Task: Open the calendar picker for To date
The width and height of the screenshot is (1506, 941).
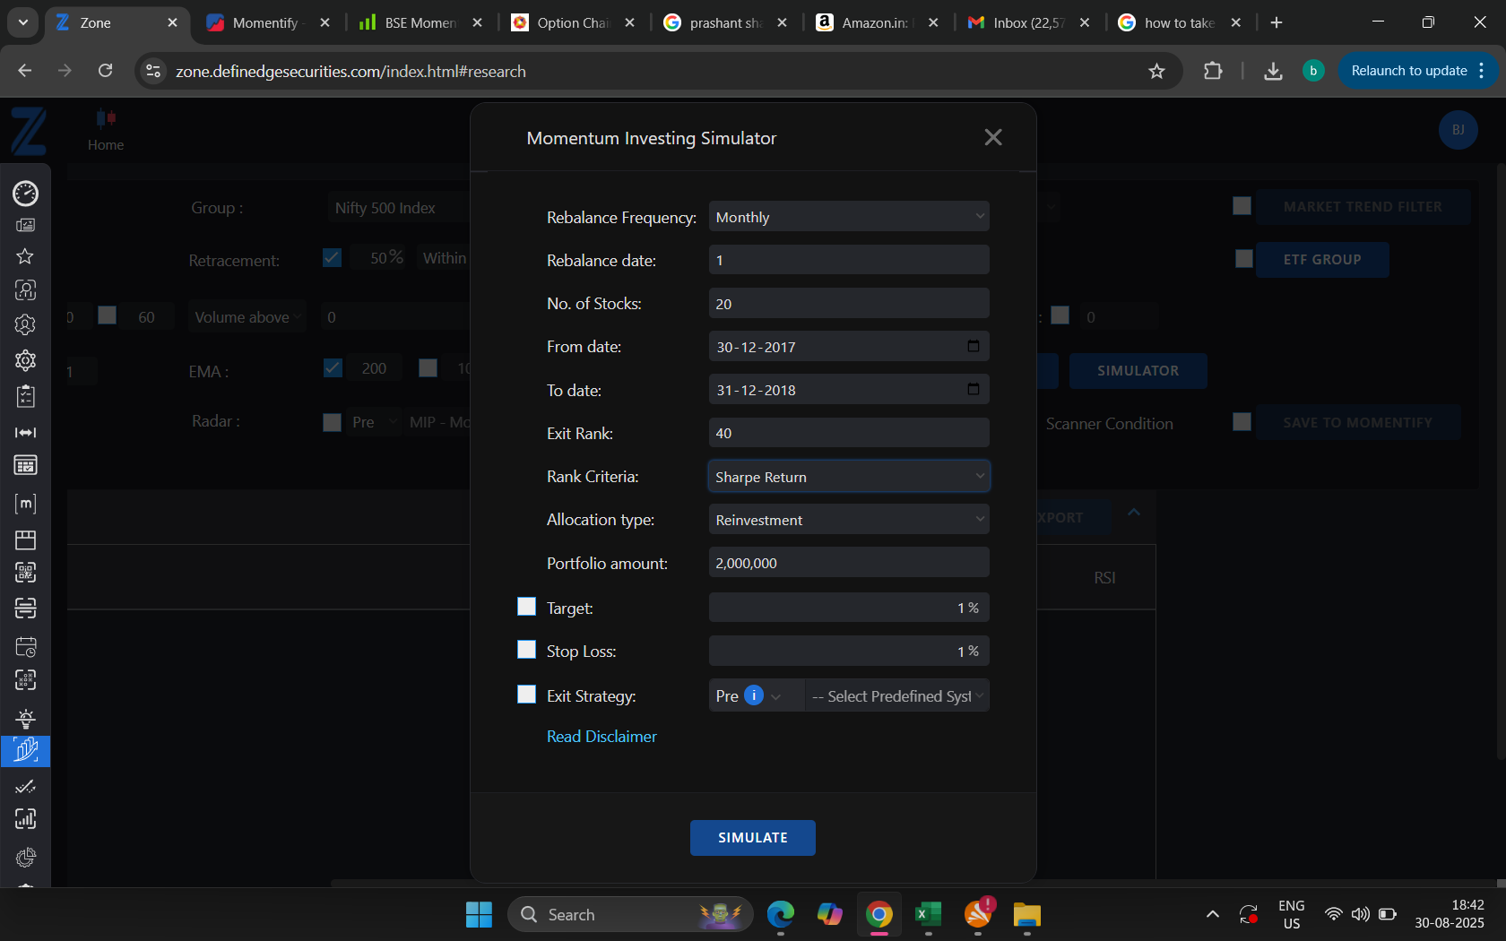Action: point(974,389)
